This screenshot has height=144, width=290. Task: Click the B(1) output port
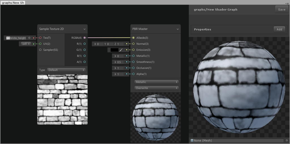(84, 56)
